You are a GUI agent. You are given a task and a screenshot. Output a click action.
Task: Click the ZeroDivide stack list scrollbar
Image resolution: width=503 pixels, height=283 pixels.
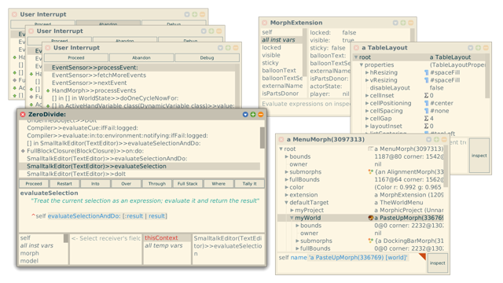point(262,138)
